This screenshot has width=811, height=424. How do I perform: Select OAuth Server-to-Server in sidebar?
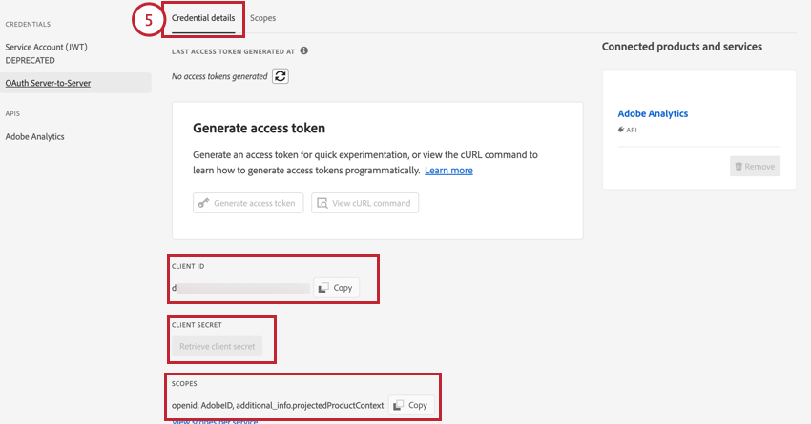pyautogui.click(x=47, y=83)
